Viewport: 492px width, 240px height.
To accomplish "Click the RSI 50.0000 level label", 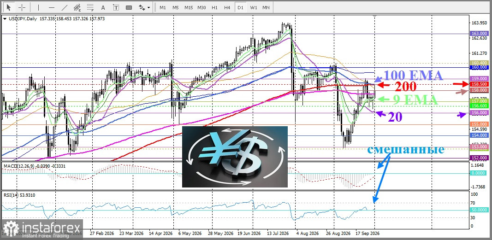I will click(x=479, y=210).
